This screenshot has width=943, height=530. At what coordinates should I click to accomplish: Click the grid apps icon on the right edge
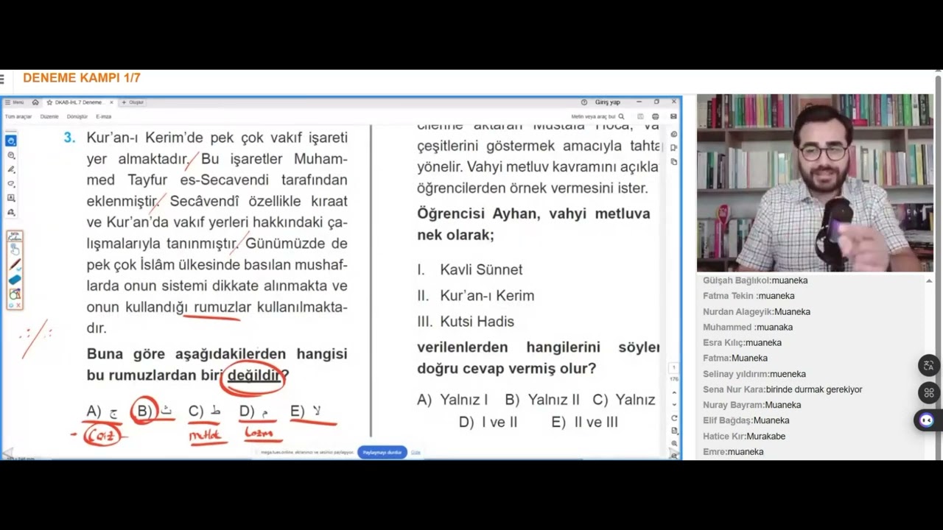[x=928, y=392]
